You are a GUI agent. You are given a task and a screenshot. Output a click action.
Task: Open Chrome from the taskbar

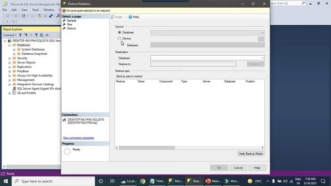pos(143,181)
